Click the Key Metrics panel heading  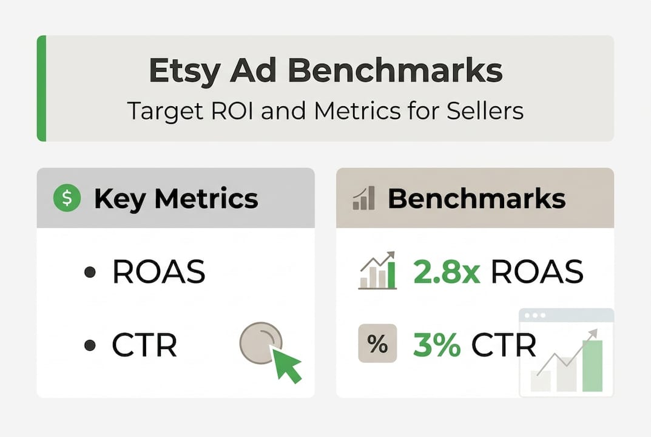pyautogui.click(x=176, y=199)
